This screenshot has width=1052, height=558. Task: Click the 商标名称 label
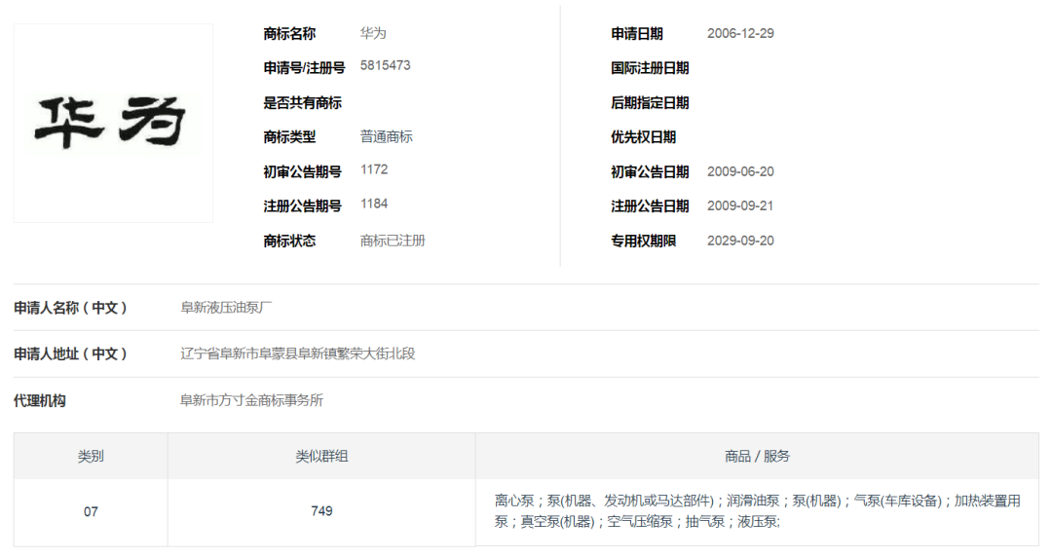[289, 33]
